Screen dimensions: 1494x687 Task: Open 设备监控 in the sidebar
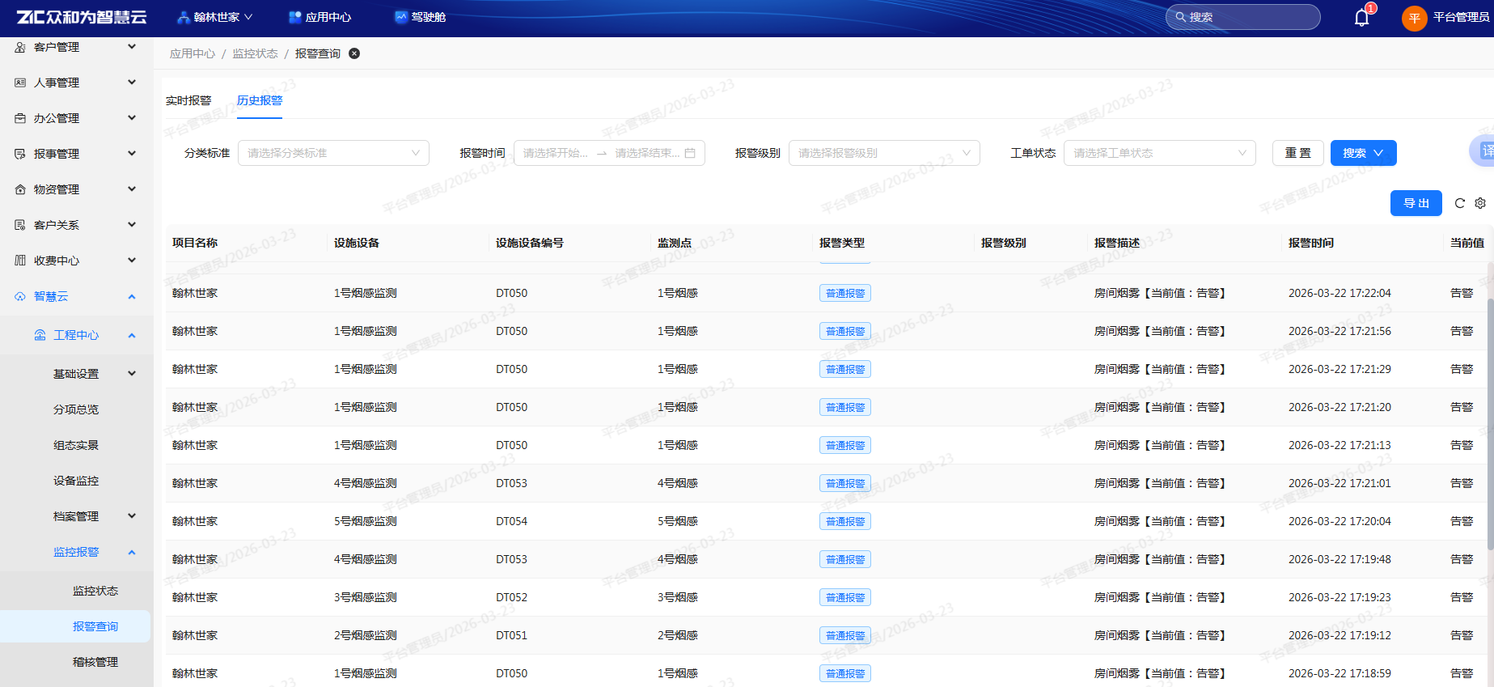(76, 481)
